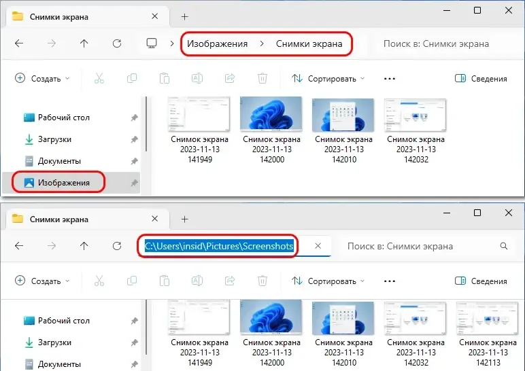Viewport: 525px width, 371px height.
Task: Click the Delete trash icon in bottom toolbar
Action: tap(262, 281)
